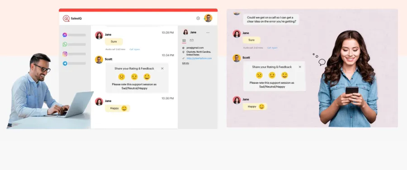Choose the happy face rating in SalesIQ chat
This screenshot has height=170, width=407.
pyautogui.click(x=147, y=77)
